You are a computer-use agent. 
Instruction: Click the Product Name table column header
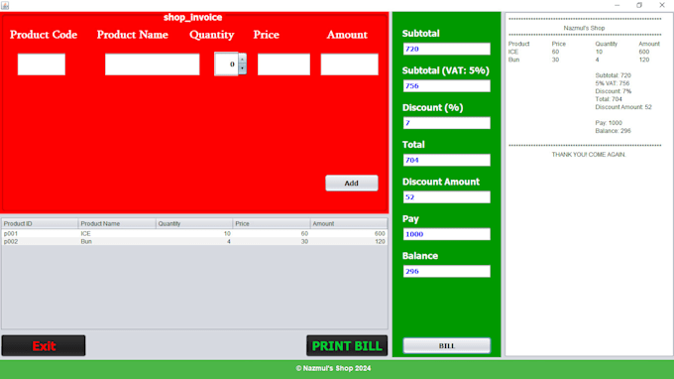point(117,223)
